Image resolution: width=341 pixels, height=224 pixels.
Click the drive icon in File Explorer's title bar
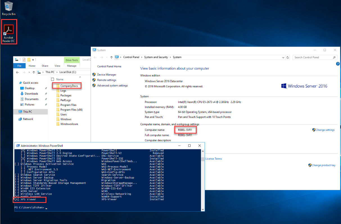pyautogui.click(x=17, y=60)
